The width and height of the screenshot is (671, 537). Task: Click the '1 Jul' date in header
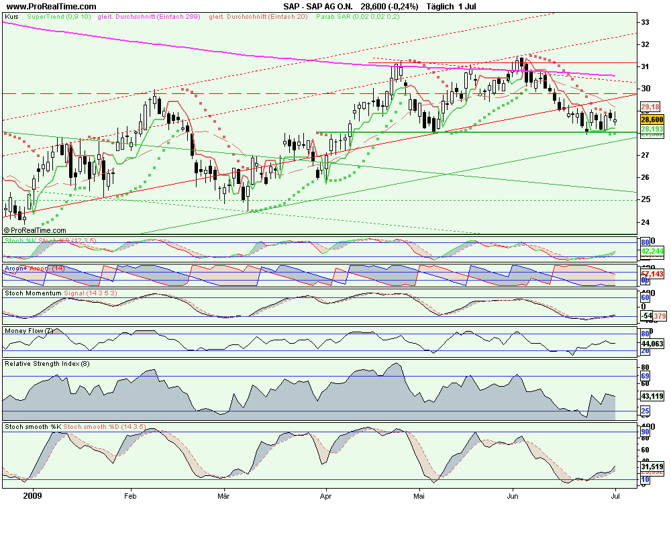click(x=467, y=7)
